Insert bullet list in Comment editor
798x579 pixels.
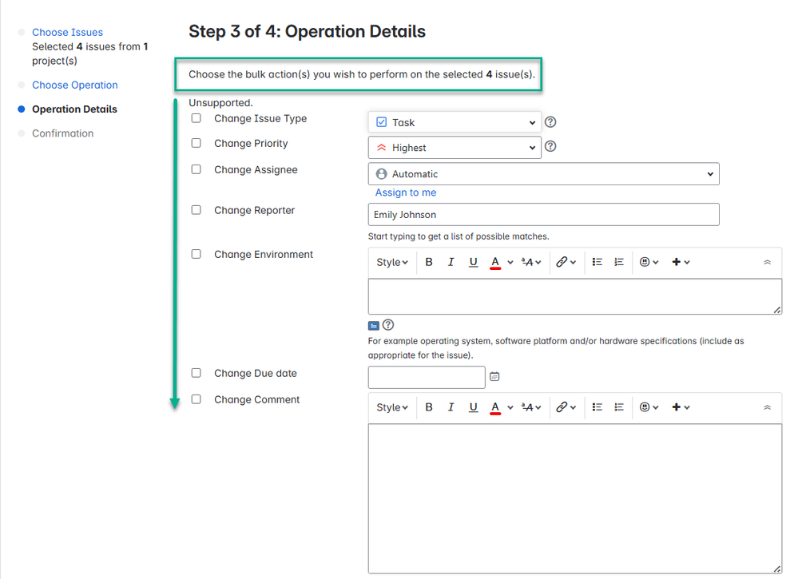(598, 407)
